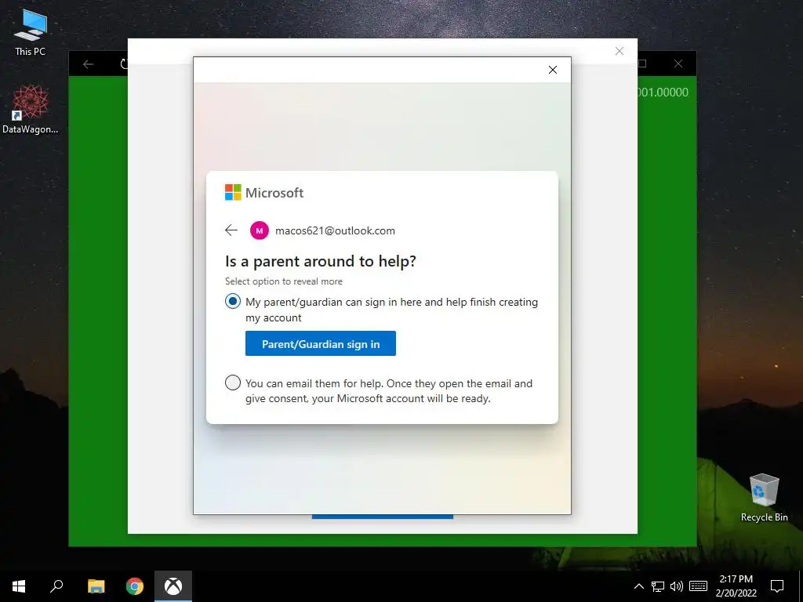This screenshot has width=803, height=602.
Task: Click the macos621@outlook.com email text
Action: [335, 230]
